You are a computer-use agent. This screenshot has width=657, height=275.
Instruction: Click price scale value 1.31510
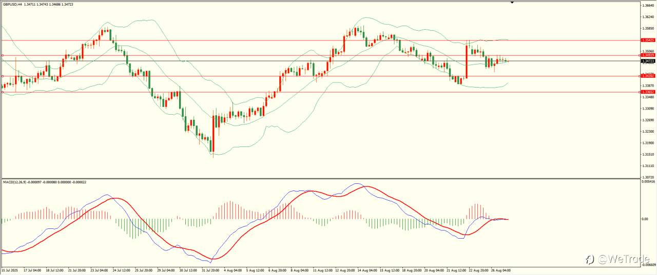coord(648,155)
